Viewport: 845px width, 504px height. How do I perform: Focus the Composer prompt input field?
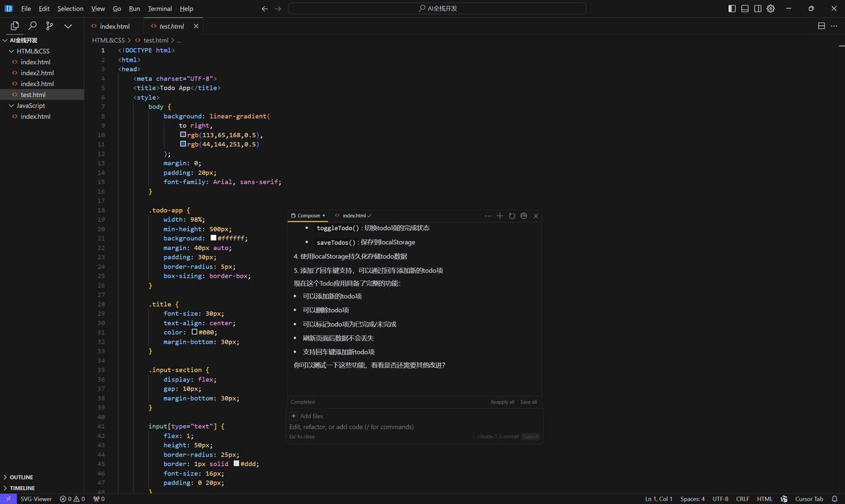[x=415, y=427]
